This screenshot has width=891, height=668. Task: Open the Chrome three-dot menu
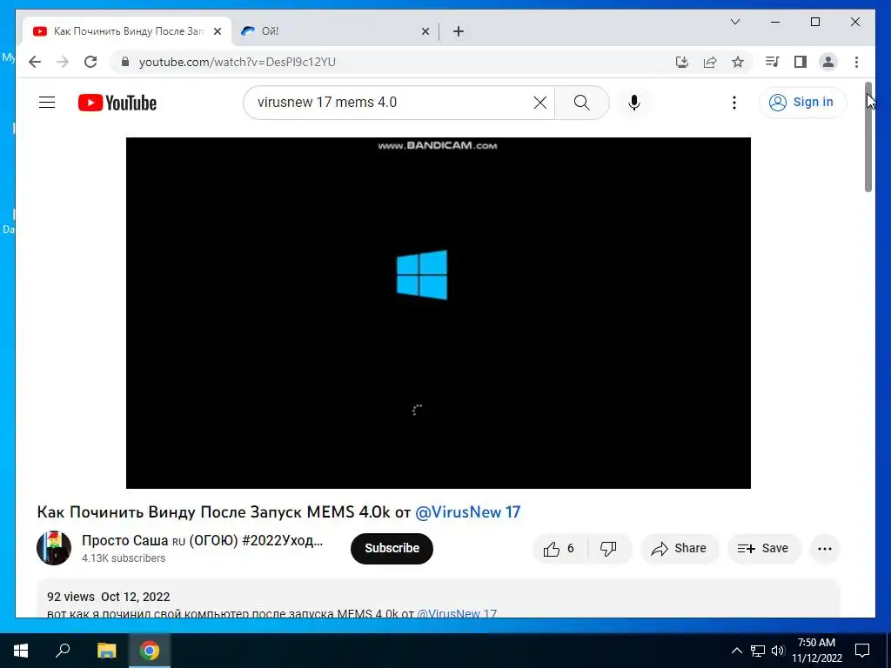coord(856,62)
